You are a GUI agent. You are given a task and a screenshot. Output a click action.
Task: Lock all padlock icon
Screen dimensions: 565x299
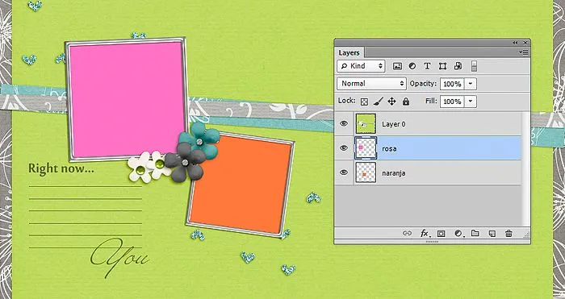click(x=406, y=102)
